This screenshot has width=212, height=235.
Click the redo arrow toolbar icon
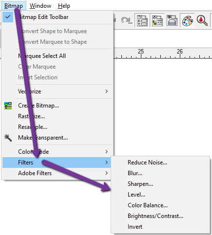tap(126, 20)
